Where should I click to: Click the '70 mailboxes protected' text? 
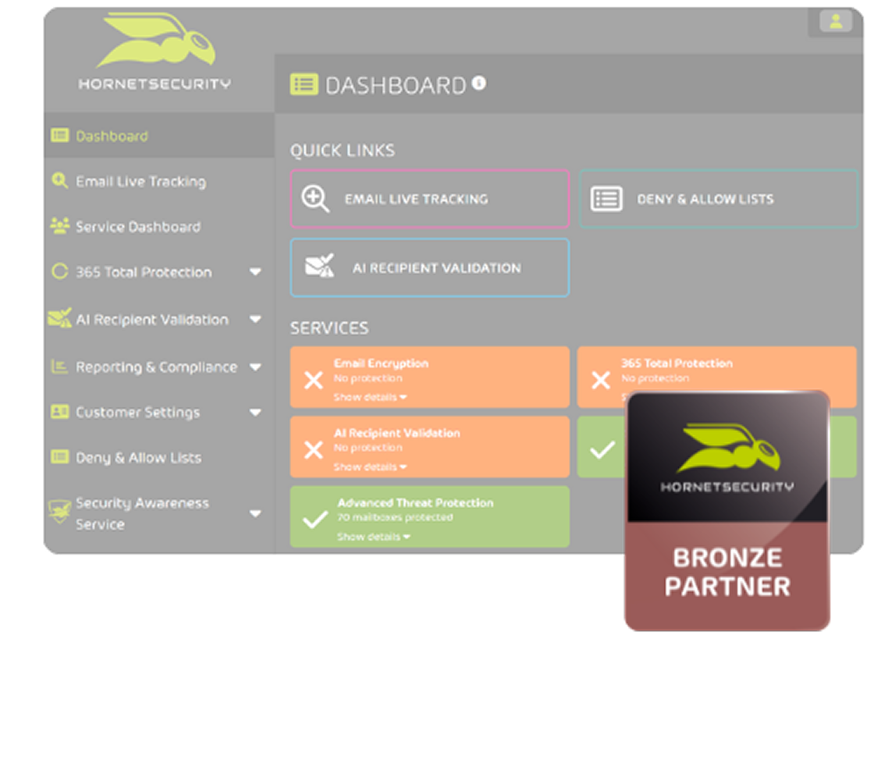click(x=395, y=518)
